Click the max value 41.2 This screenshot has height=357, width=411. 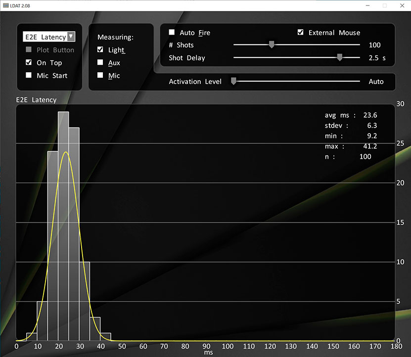[x=370, y=146]
